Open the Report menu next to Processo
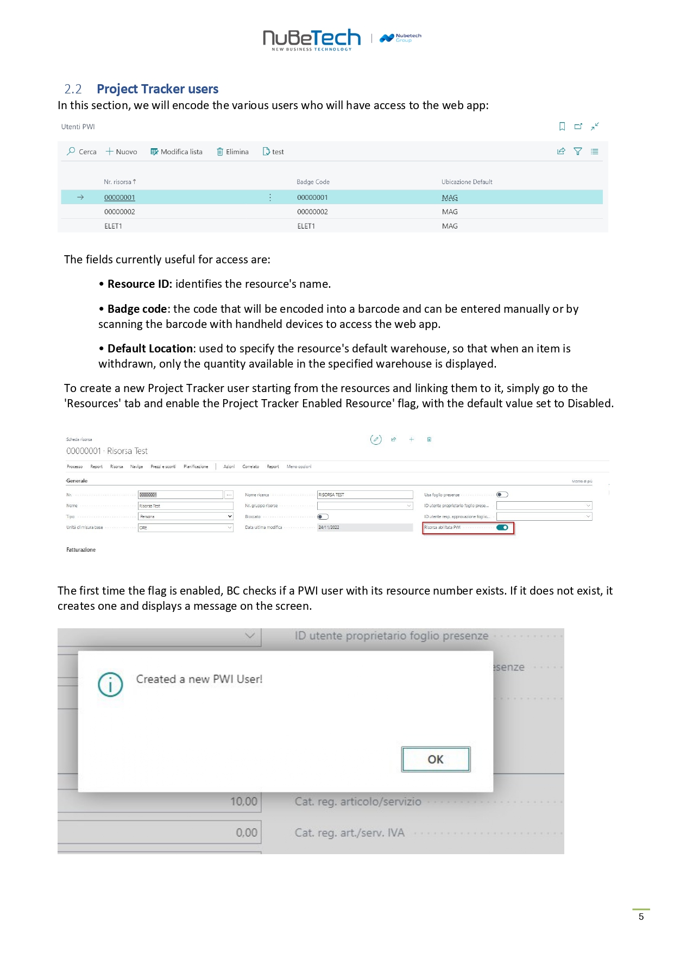This screenshot has height=953, width=674. pyautogui.click(x=97, y=466)
